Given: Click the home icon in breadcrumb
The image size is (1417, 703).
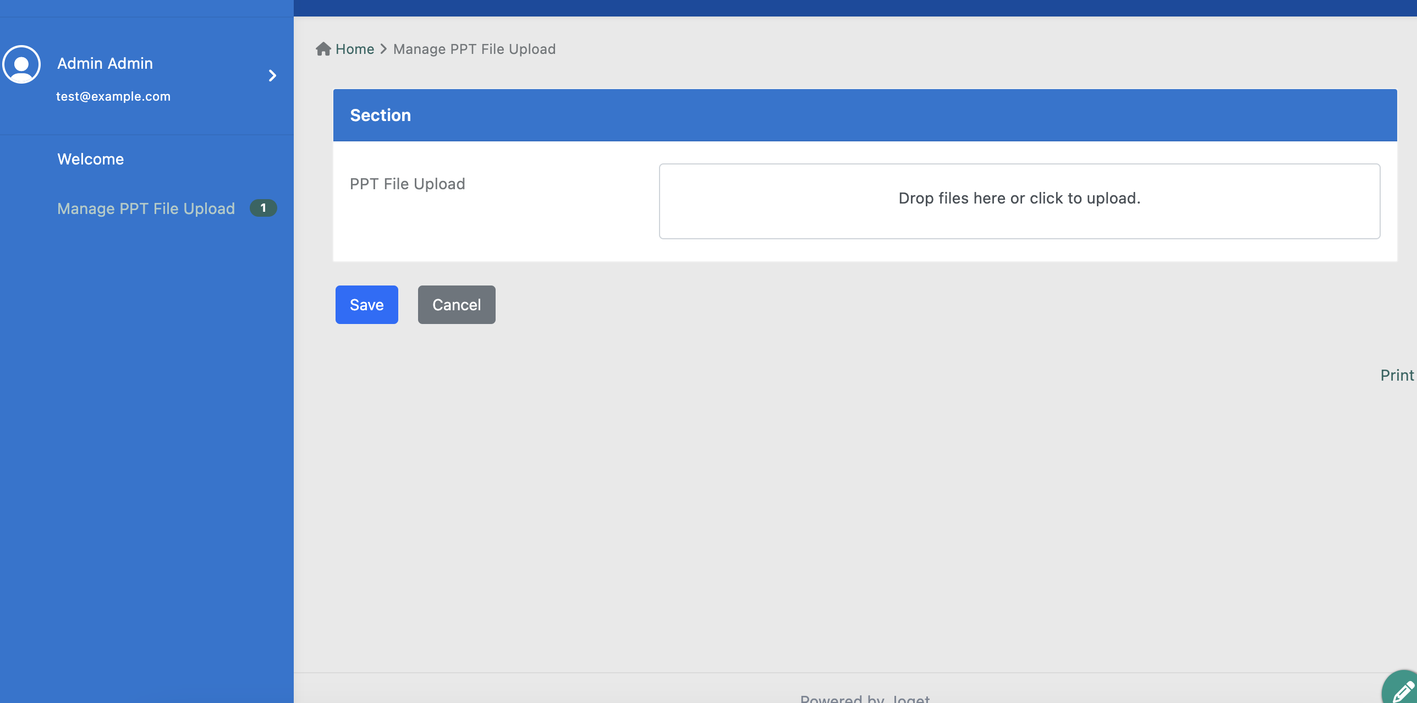Looking at the screenshot, I should (x=323, y=49).
